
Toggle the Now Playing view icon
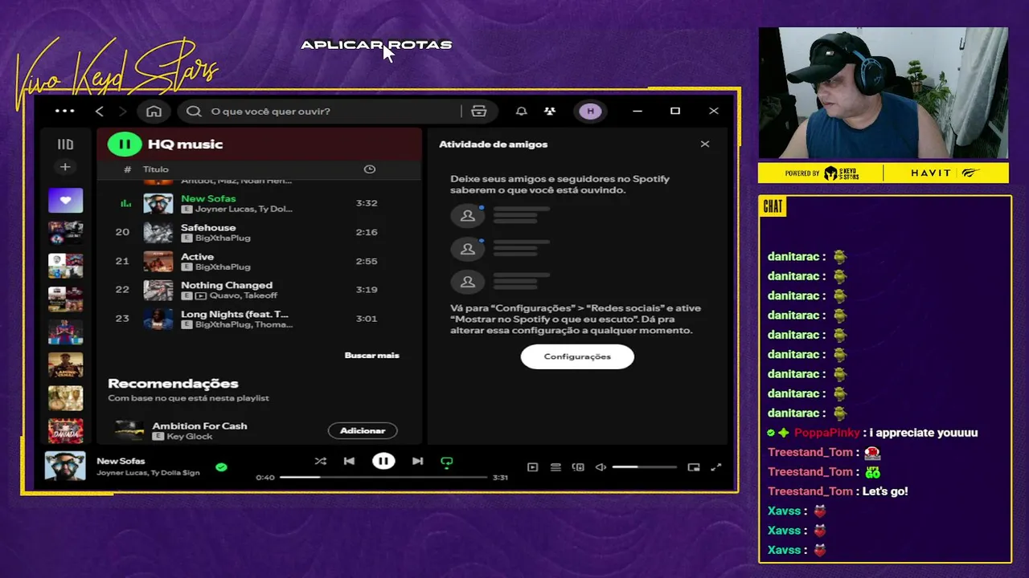click(x=532, y=467)
